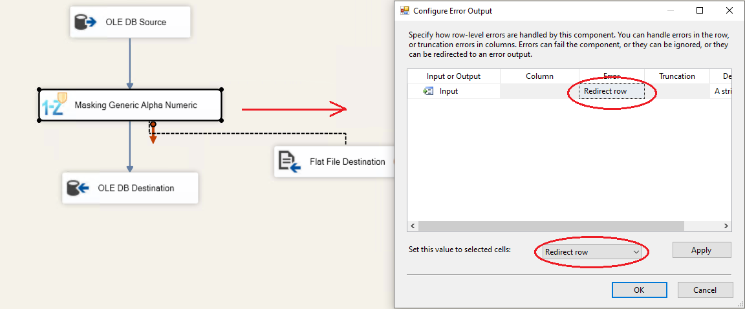Select the Masking Generic Alpha Numeric component icon

click(54, 104)
